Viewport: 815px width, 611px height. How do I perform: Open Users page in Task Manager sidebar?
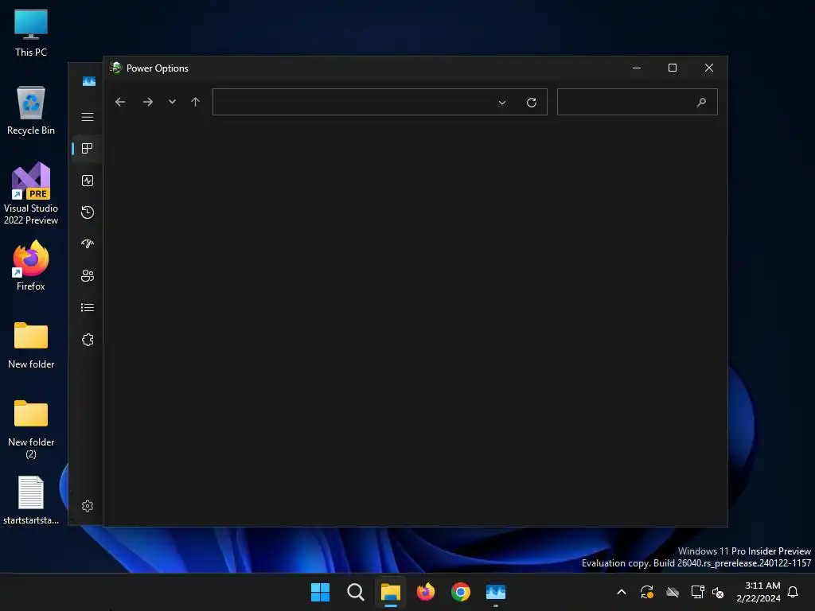coord(88,276)
